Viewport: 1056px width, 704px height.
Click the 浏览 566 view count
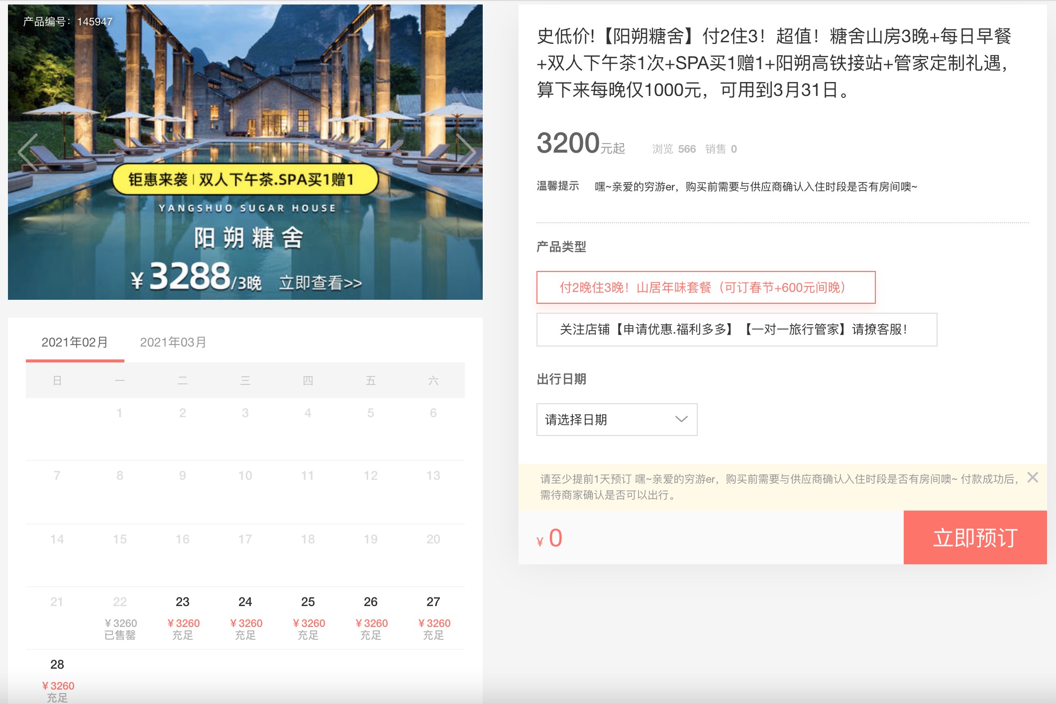[x=674, y=149]
